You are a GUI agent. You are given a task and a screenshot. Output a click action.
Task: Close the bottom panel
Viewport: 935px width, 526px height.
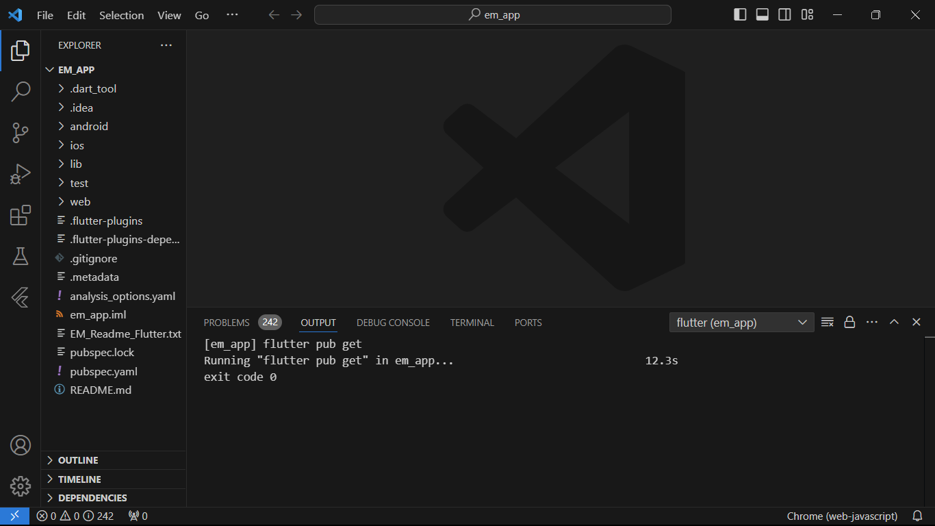(x=917, y=323)
